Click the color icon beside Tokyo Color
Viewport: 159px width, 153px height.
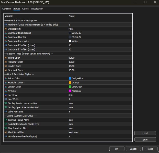tap(6, 78)
